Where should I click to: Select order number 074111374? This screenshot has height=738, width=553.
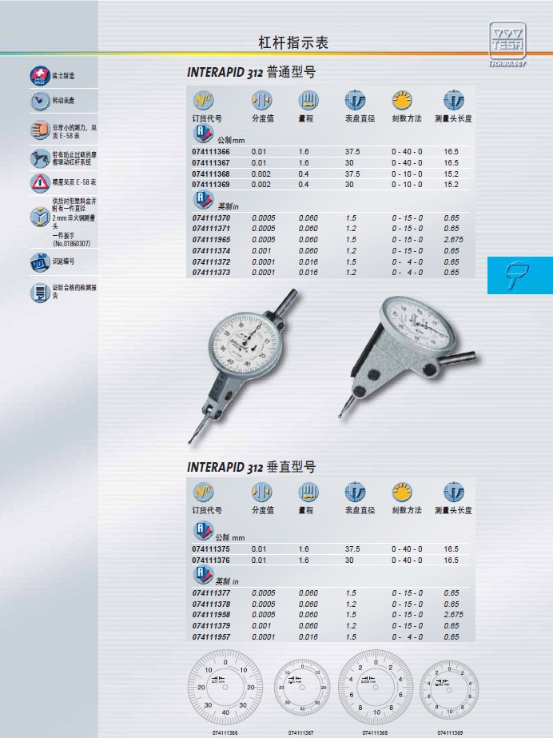[x=211, y=251]
